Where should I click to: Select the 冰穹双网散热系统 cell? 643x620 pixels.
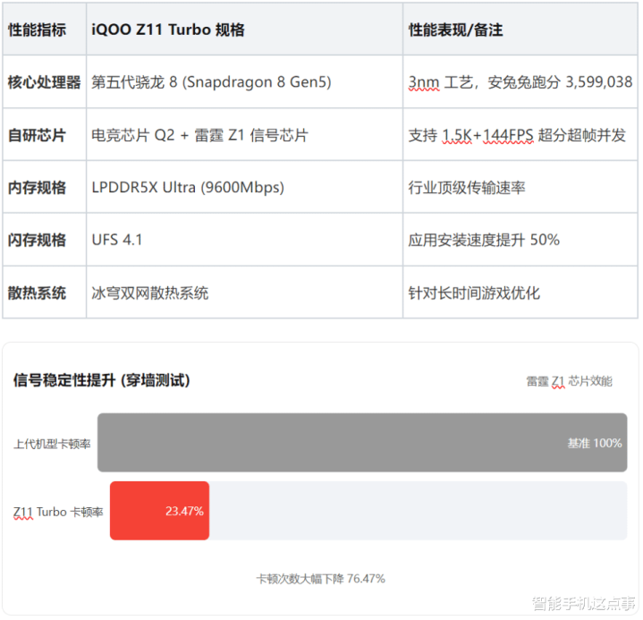click(150, 293)
